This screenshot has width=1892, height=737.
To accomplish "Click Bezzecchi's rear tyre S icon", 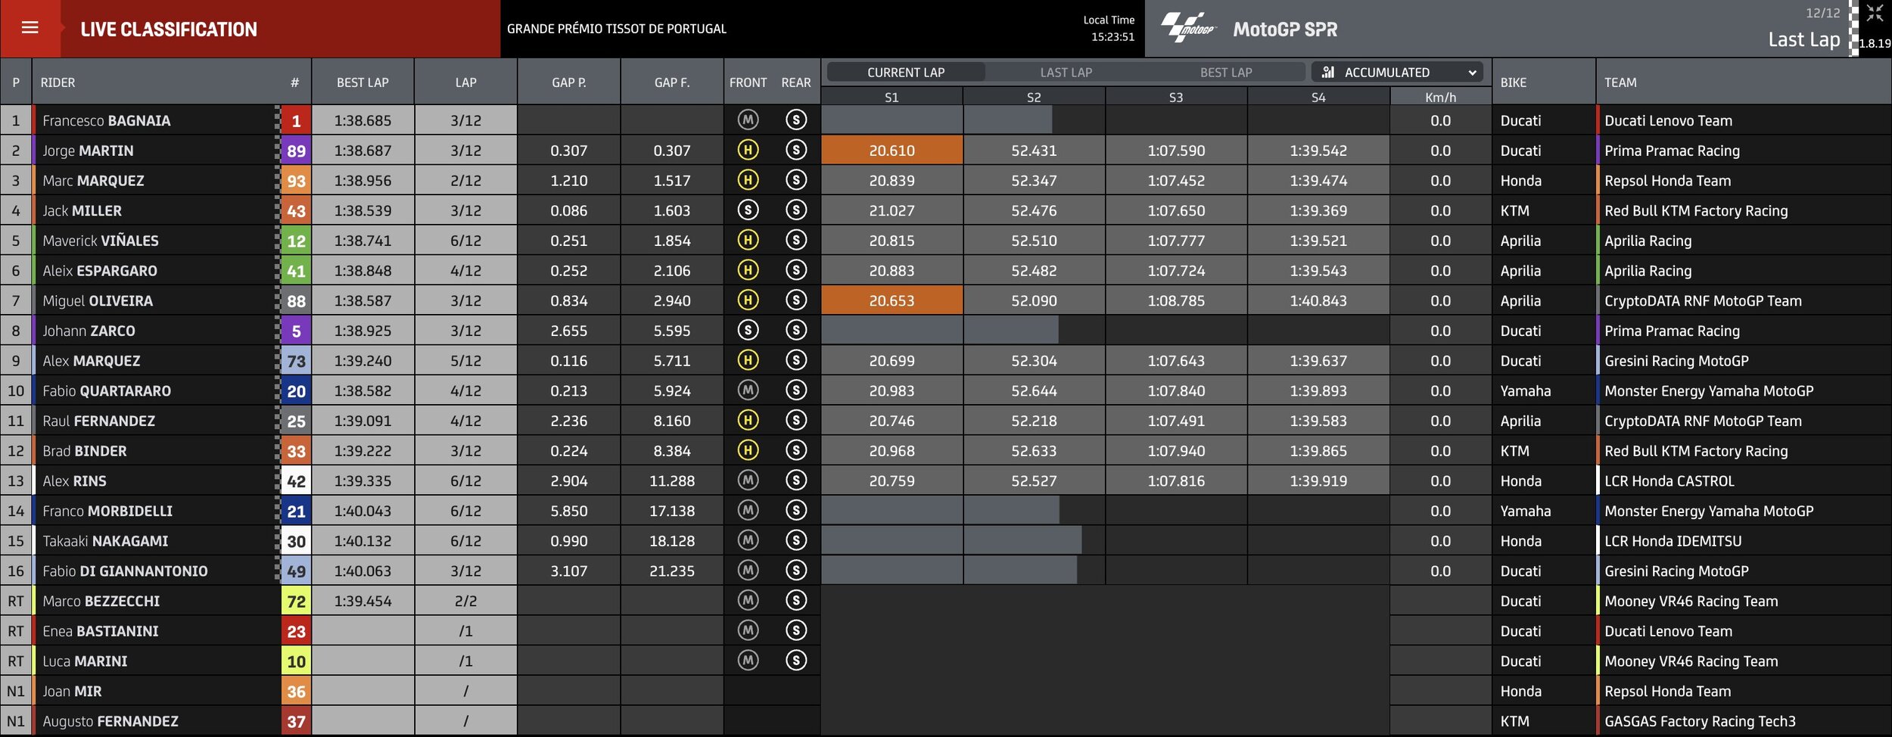I will (x=796, y=600).
